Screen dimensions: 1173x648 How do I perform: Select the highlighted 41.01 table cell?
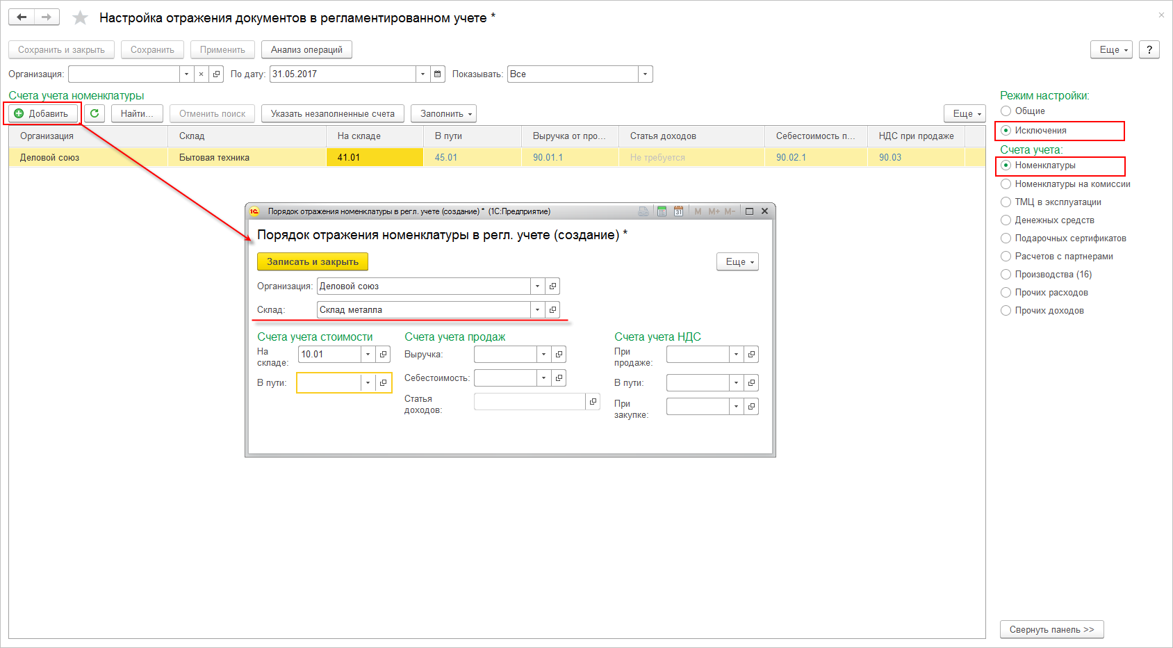pos(375,157)
